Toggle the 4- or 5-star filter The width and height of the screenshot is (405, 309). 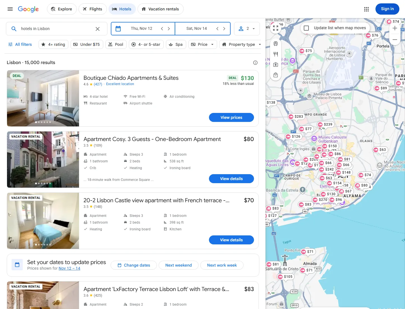coord(146,44)
